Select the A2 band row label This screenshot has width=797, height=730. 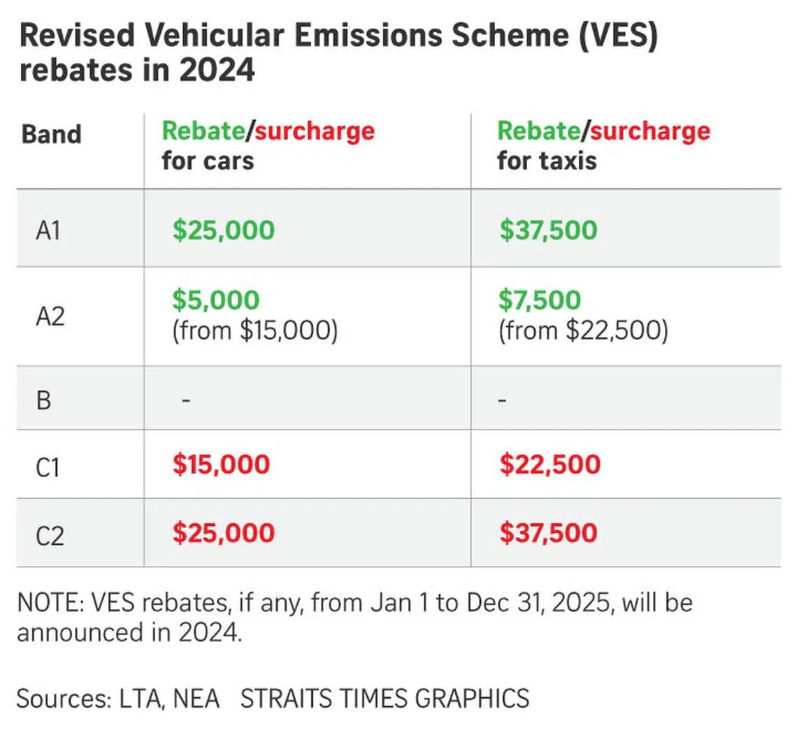coord(50,316)
